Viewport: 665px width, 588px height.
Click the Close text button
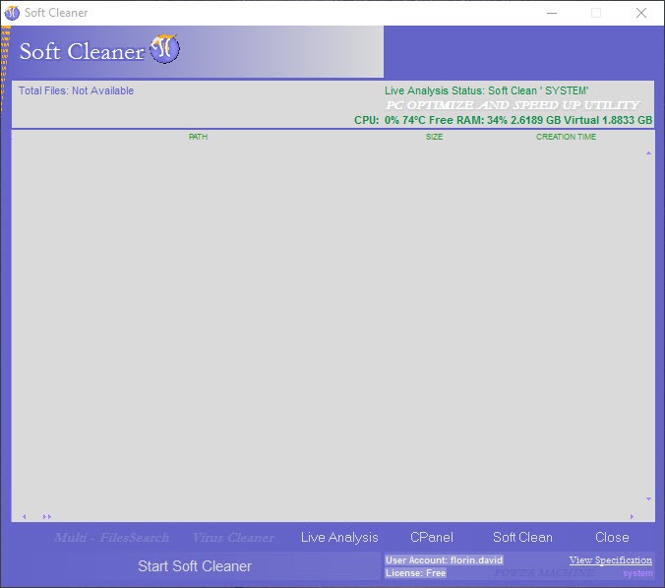[x=612, y=537]
